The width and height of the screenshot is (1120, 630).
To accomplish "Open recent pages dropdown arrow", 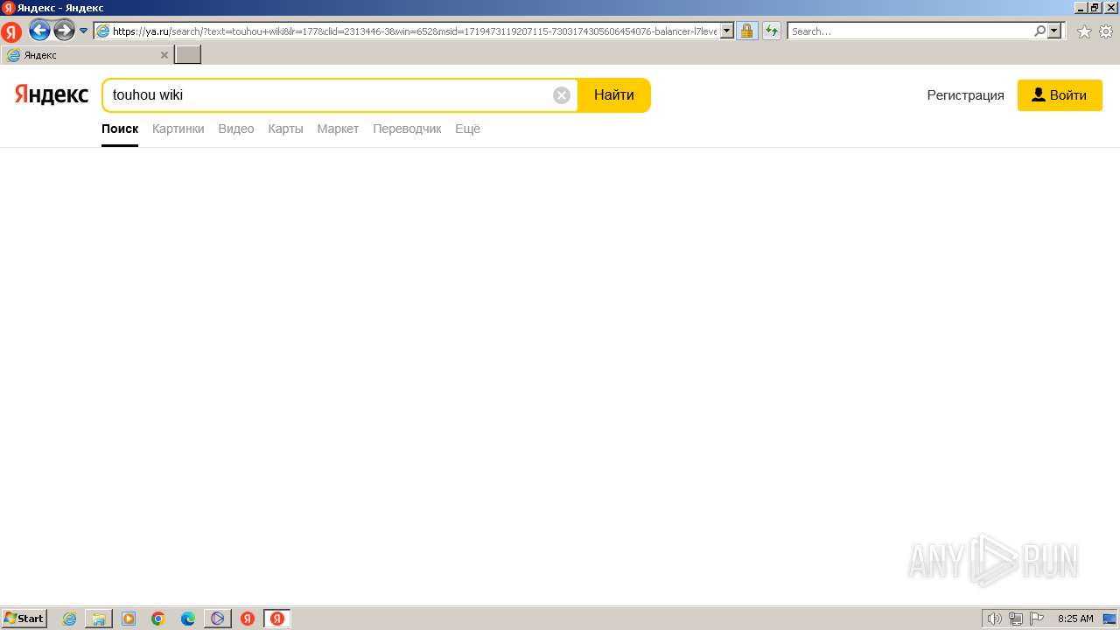I will pos(84,31).
